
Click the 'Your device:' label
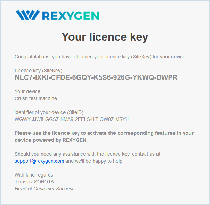(28, 91)
